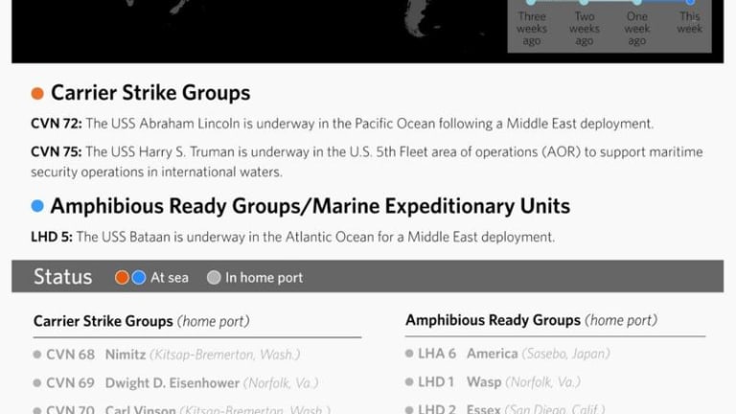Screen dimensions: 736x414
Task: Click the blue dot beside Amphibious Ready Groups heading
Action: [x=37, y=206]
